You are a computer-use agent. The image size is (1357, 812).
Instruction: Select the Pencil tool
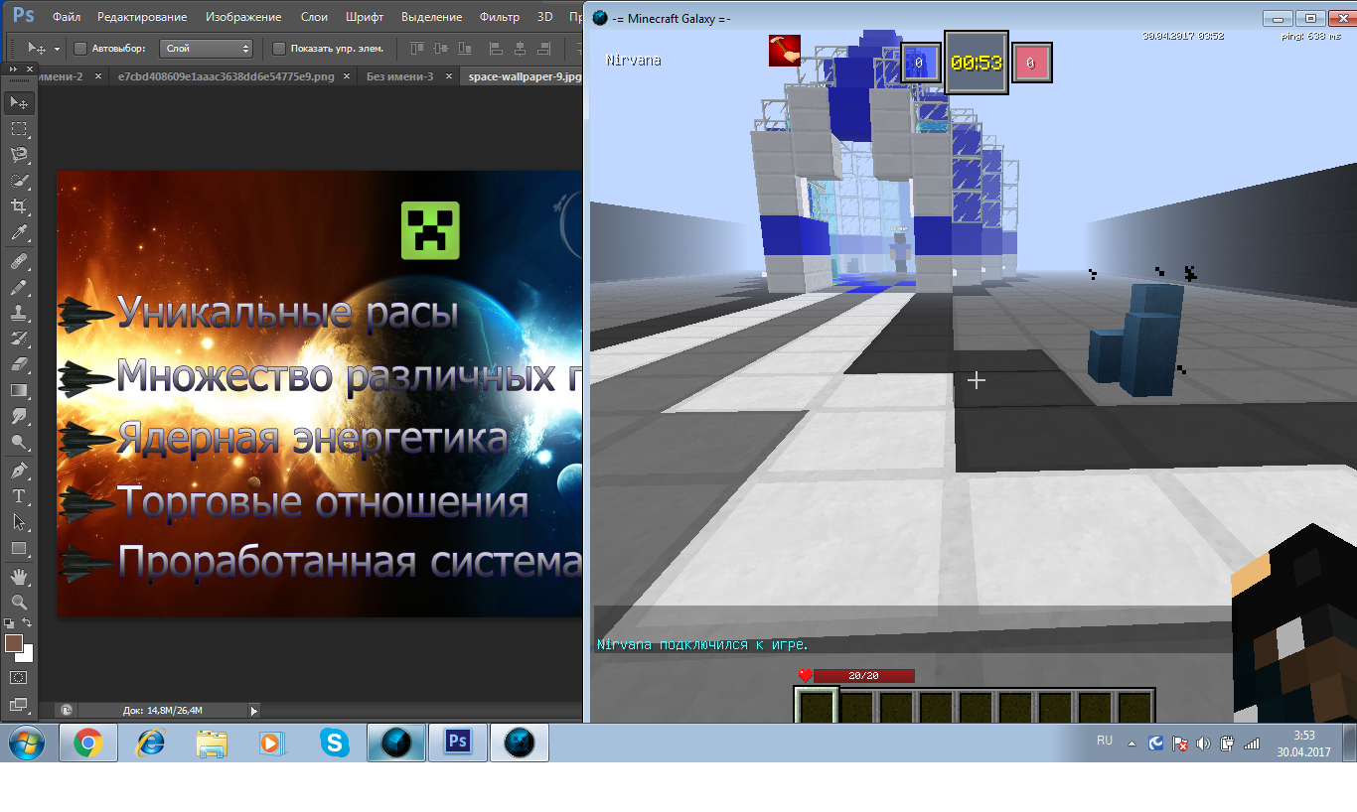pos(19,287)
